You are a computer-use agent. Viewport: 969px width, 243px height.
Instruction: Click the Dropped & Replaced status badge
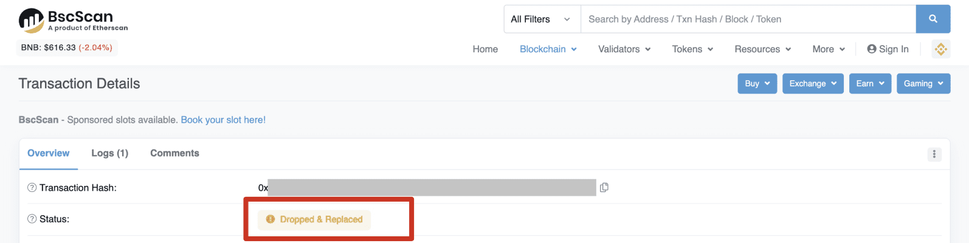pyautogui.click(x=314, y=219)
